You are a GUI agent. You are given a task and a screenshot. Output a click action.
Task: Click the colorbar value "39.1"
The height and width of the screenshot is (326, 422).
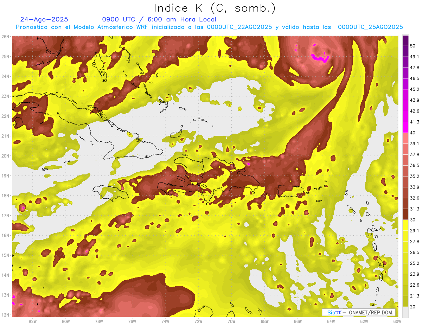[415, 144]
